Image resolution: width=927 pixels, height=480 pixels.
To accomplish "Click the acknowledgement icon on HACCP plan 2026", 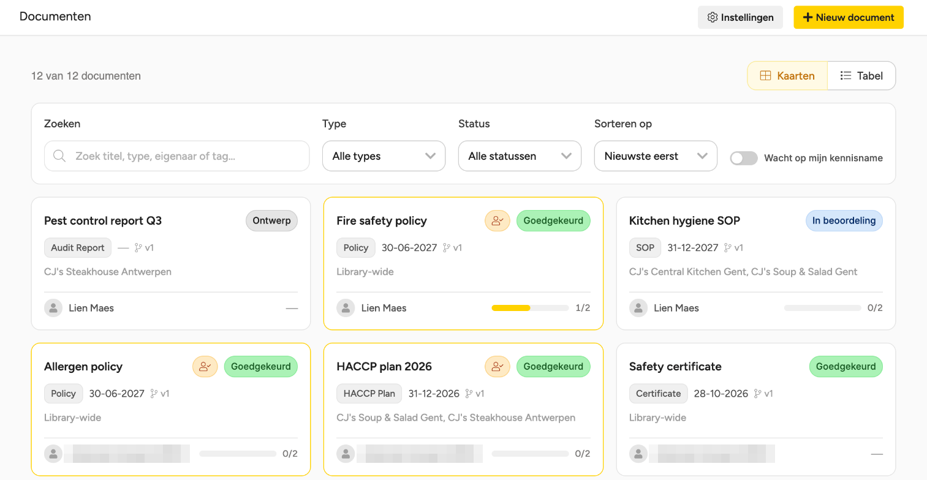I will click(x=498, y=367).
